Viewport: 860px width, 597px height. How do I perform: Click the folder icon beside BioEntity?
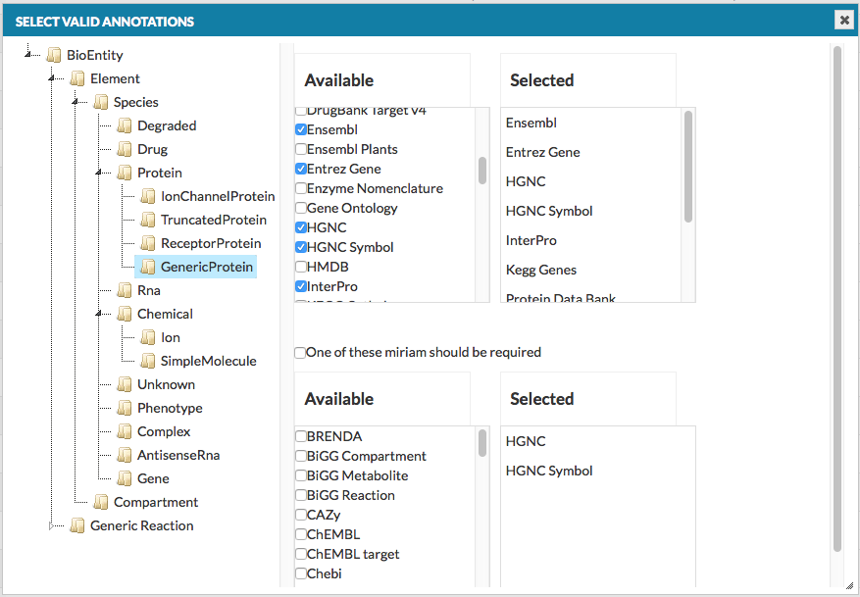[x=54, y=55]
